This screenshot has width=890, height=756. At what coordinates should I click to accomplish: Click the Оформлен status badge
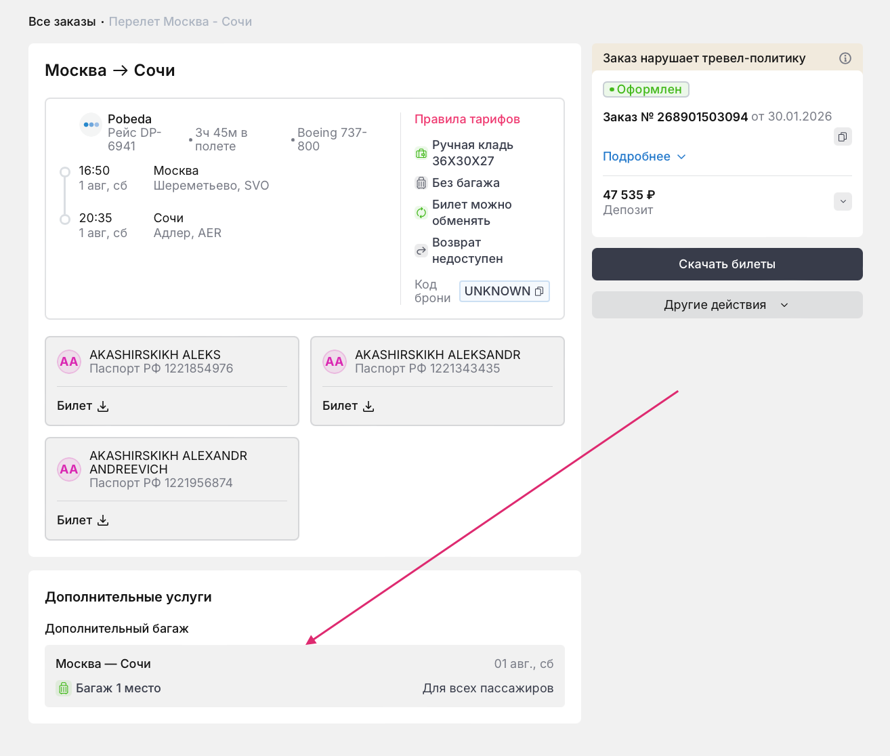pyautogui.click(x=645, y=89)
